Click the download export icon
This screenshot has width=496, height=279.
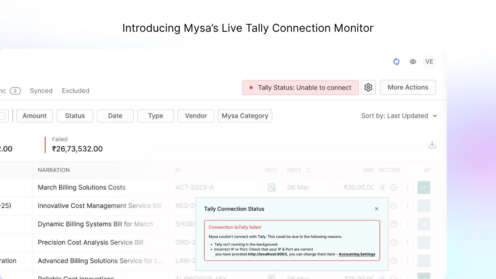(432, 145)
